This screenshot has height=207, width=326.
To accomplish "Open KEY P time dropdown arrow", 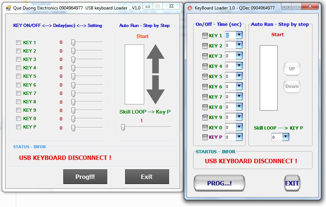I will pos(239,137).
